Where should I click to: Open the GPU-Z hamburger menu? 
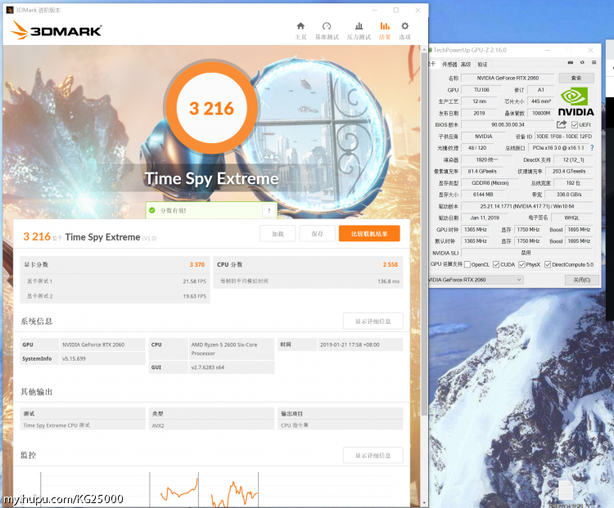[x=594, y=62]
